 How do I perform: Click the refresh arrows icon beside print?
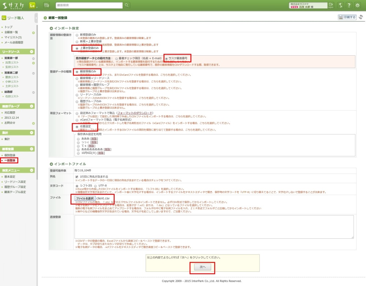click(361, 17)
